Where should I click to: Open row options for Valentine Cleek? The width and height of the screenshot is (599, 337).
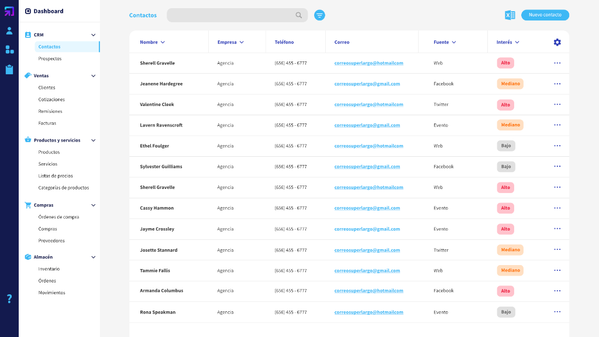[x=557, y=104]
